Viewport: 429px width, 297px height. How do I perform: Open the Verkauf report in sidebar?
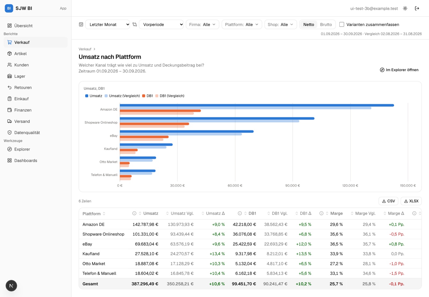click(36, 42)
